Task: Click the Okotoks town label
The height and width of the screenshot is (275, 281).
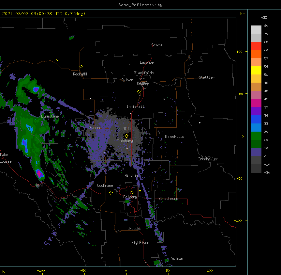Action: [x=134, y=229]
